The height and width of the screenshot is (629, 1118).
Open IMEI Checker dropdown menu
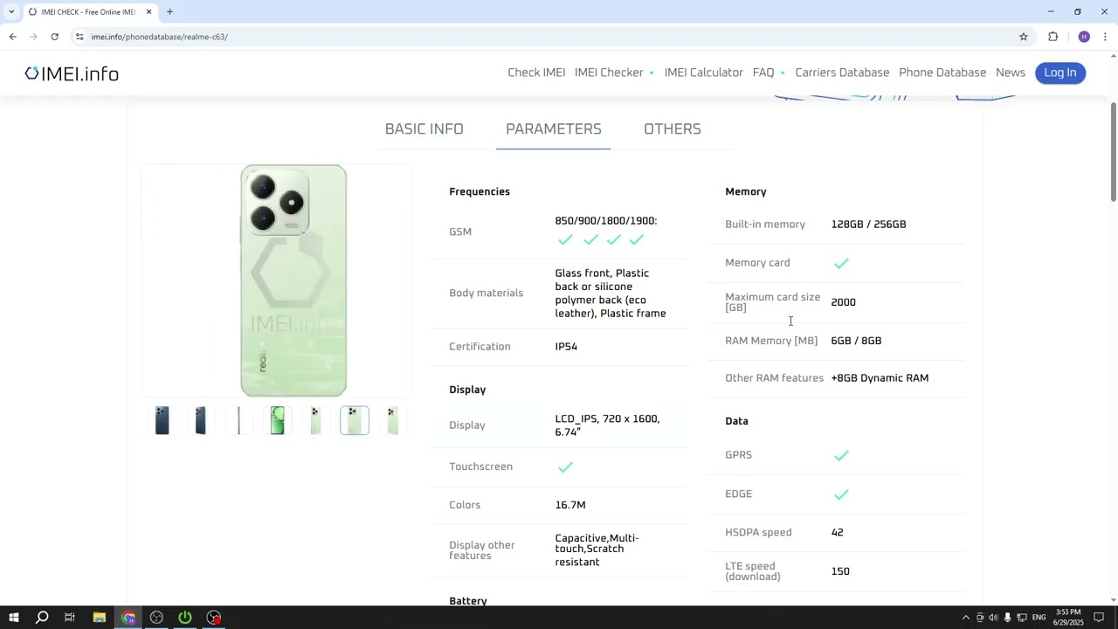pyautogui.click(x=614, y=73)
